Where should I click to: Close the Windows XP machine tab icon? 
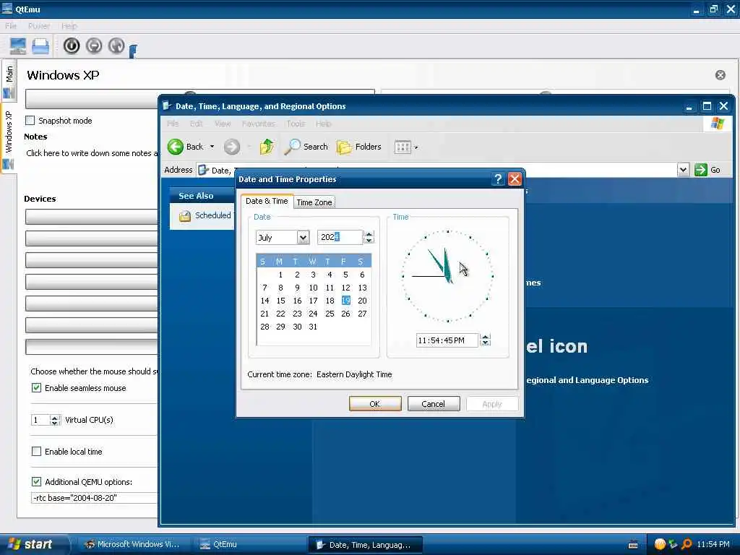(x=720, y=75)
